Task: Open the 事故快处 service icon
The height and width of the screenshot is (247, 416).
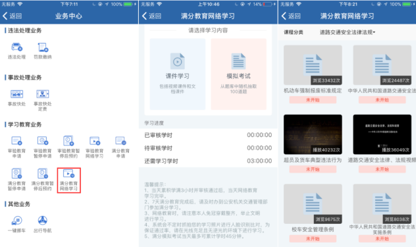Action: click(x=16, y=98)
